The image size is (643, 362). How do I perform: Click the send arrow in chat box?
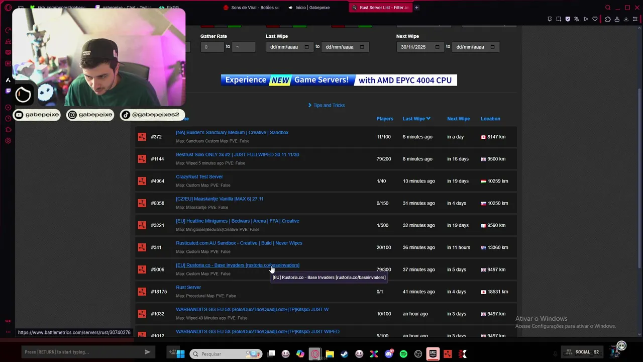coord(147,352)
